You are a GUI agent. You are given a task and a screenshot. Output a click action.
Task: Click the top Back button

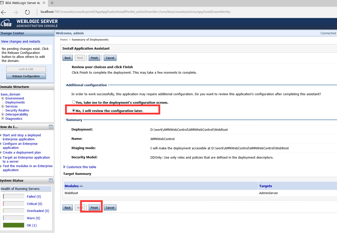pos(68,58)
